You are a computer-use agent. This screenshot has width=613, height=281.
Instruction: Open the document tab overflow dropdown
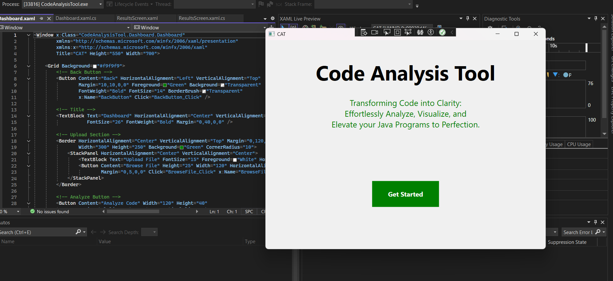[265, 19]
